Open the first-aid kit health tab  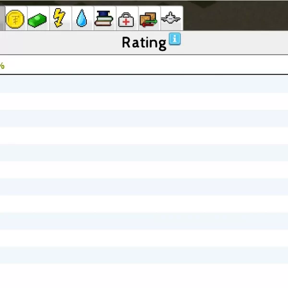[126, 20]
